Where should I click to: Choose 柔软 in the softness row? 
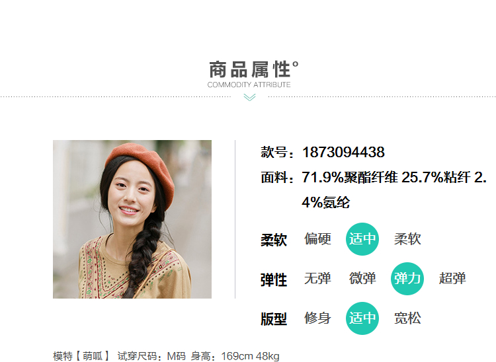[407, 239]
